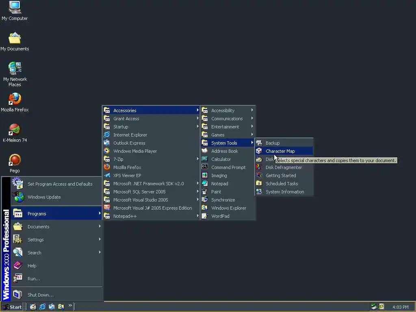Click the Imaging icon

[205, 175]
